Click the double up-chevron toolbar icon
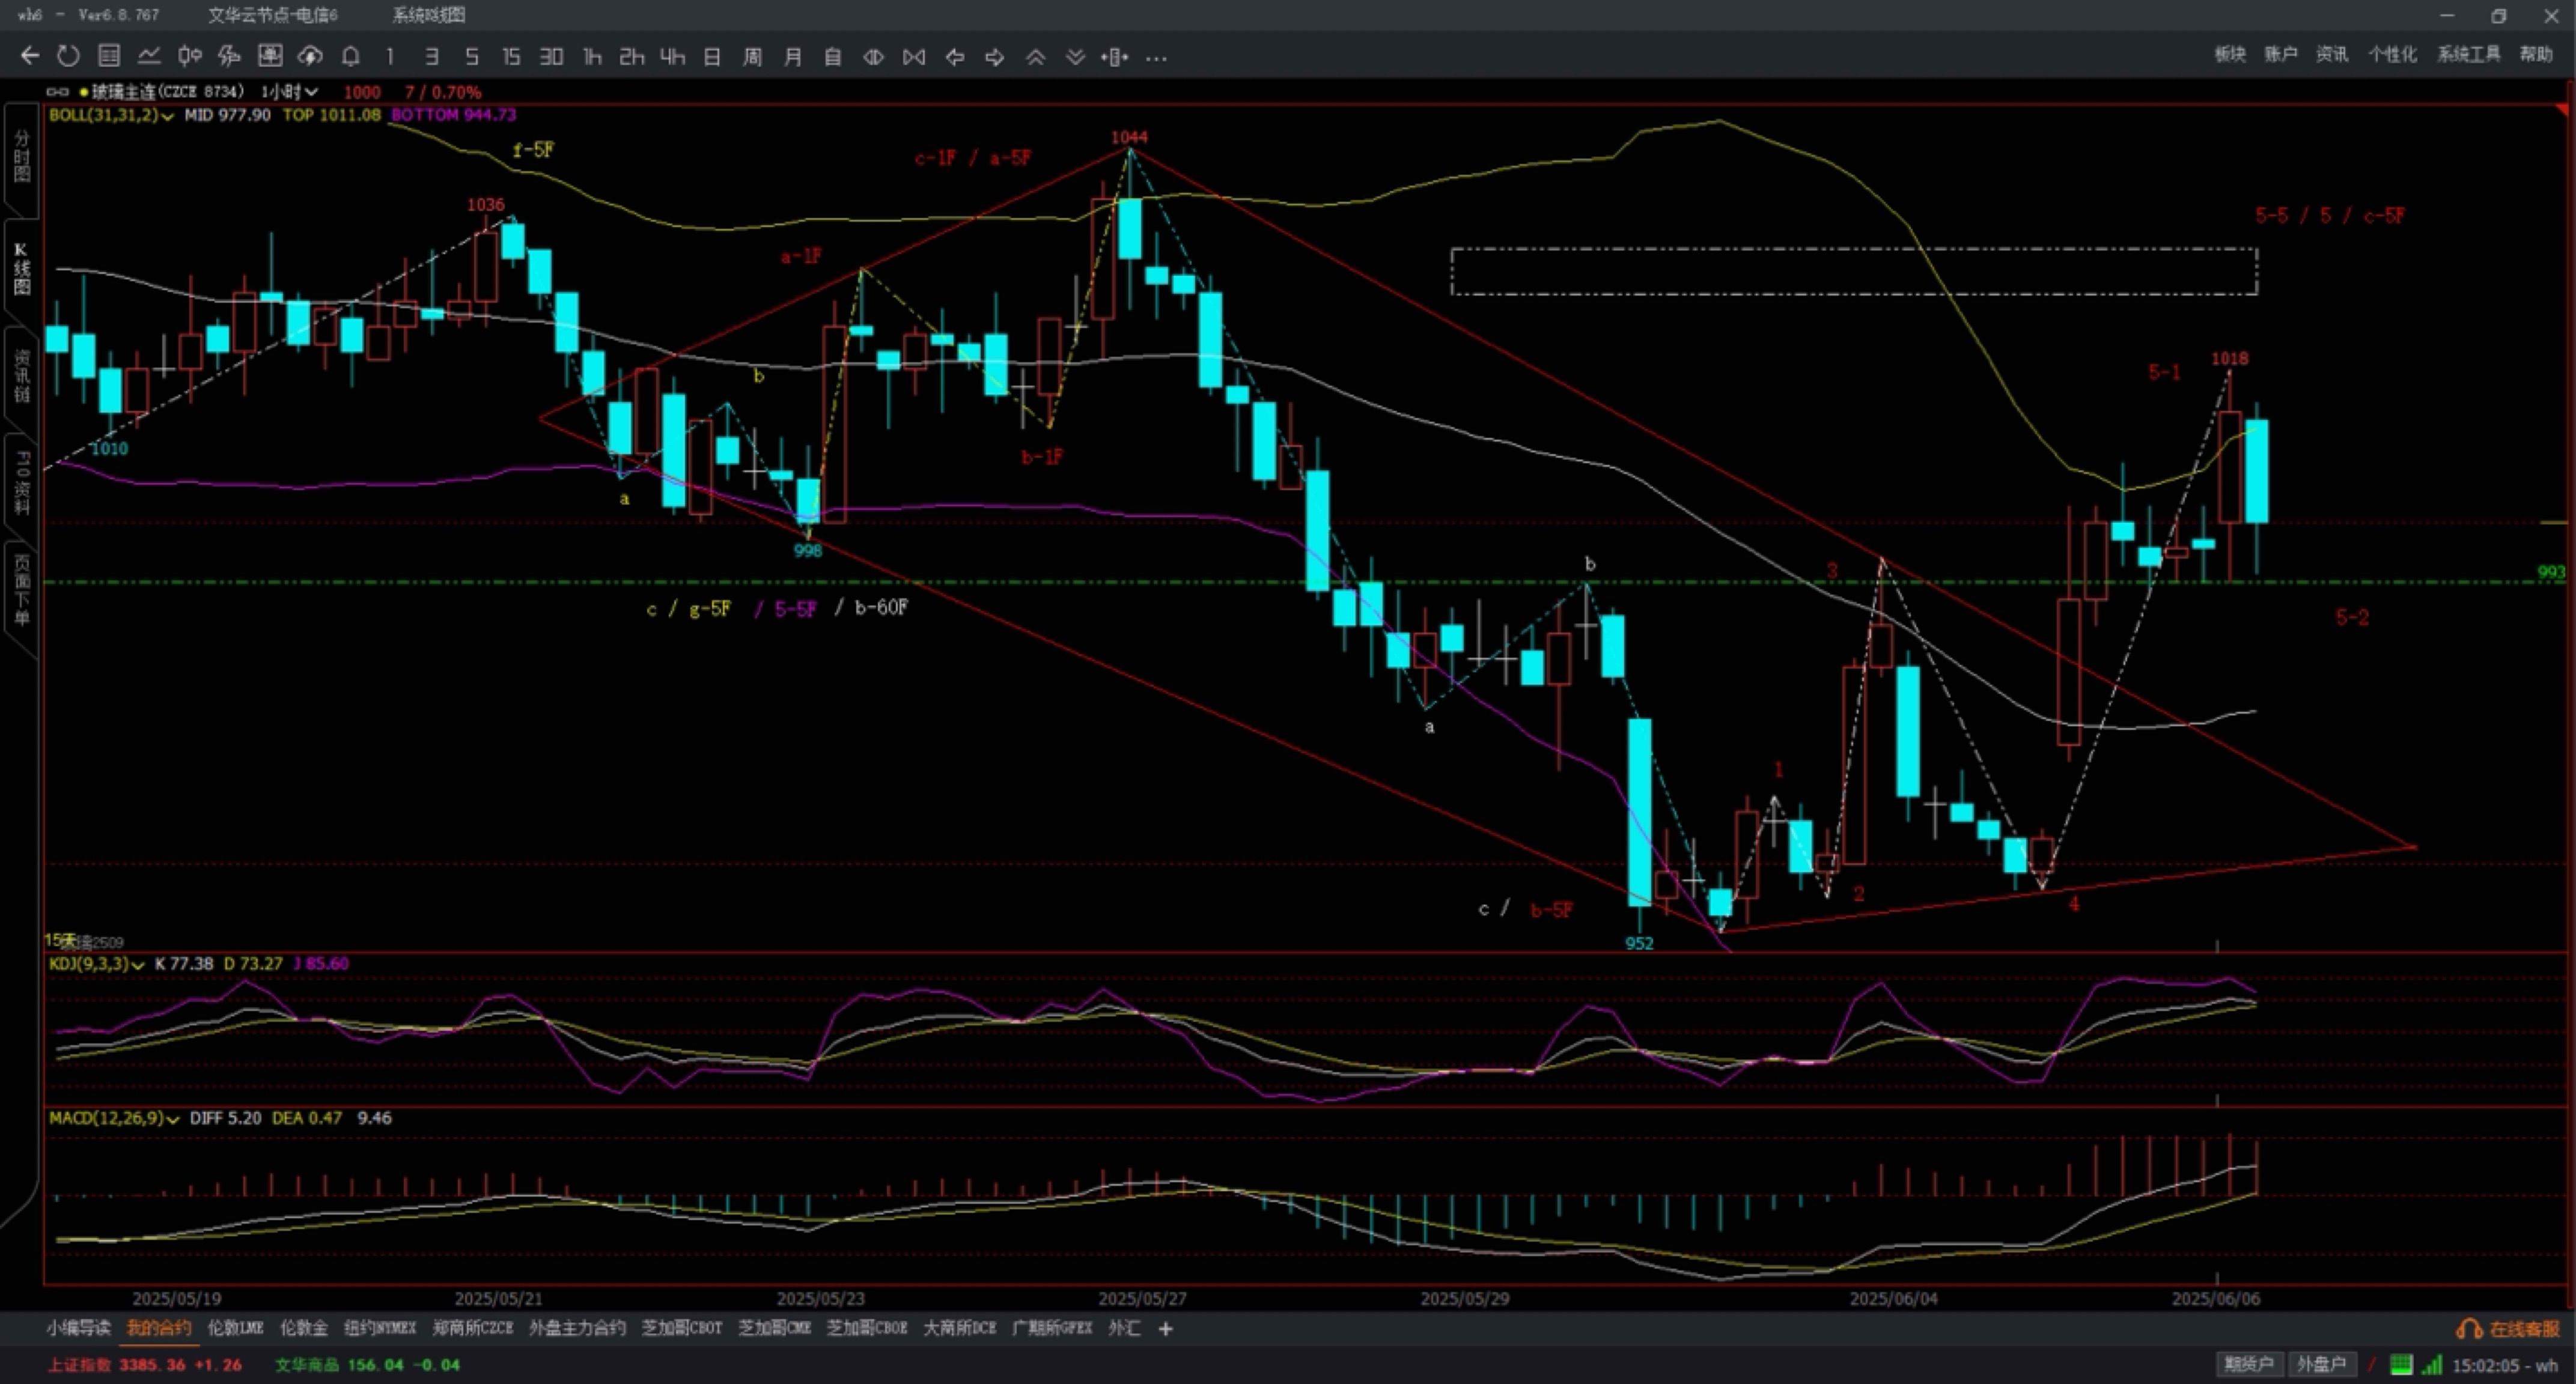The image size is (2576, 1384). pos(1035,57)
